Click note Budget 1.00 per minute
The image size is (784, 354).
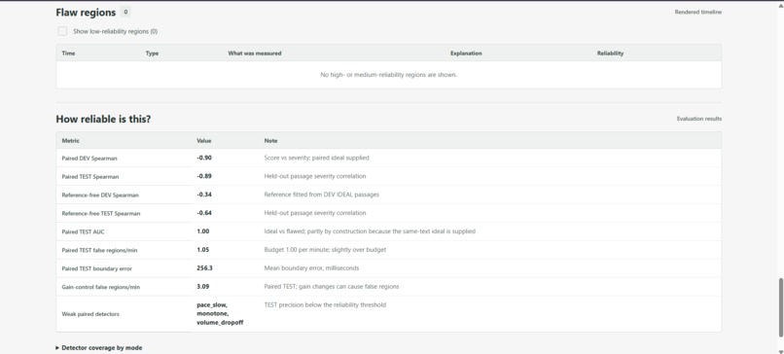click(x=325, y=250)
